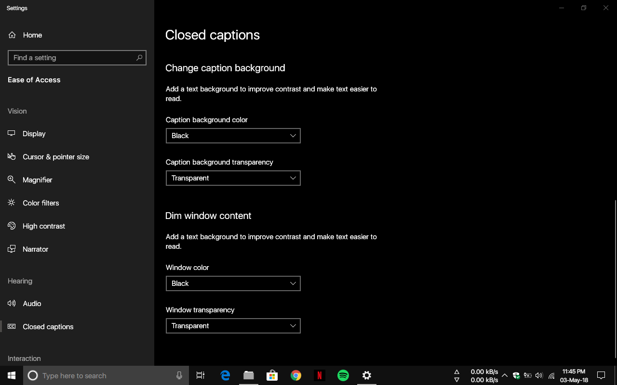Image resolution: width=617 pixels, height=385 pixels.
Task: Open Microsoft Store from taskbar
Action: click(x=272, y=375)
